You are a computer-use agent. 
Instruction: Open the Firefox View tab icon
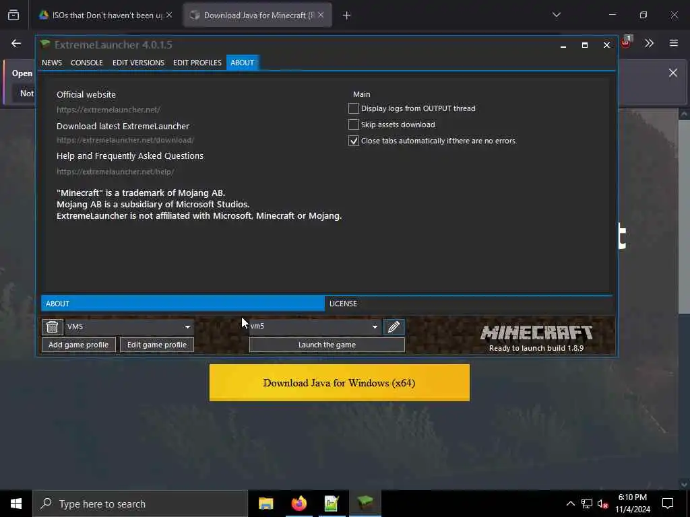click(13, 15)
